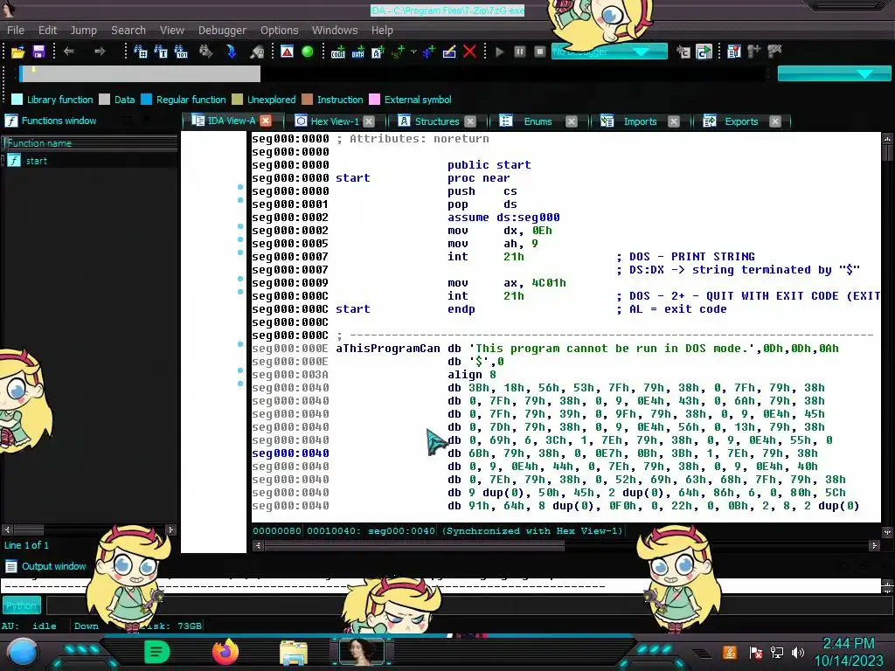Click the purple Save floppy disk icon

coord(38,52)
